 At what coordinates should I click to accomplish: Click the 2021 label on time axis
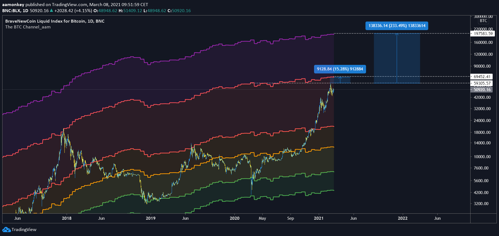tap(319, 218)
